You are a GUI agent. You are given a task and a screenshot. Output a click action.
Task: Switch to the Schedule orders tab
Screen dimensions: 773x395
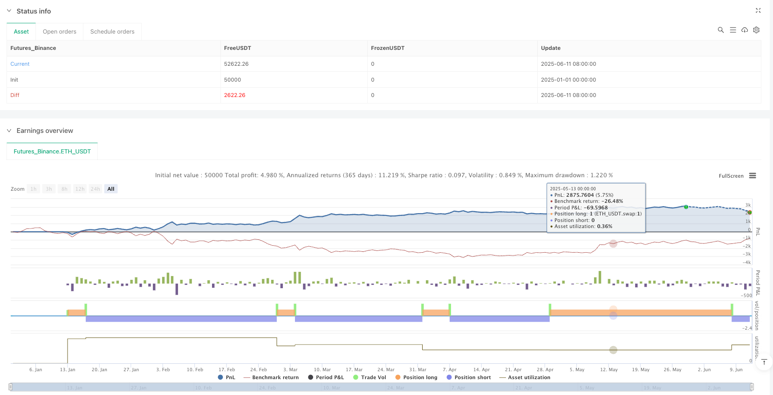(x=112, y=32)
